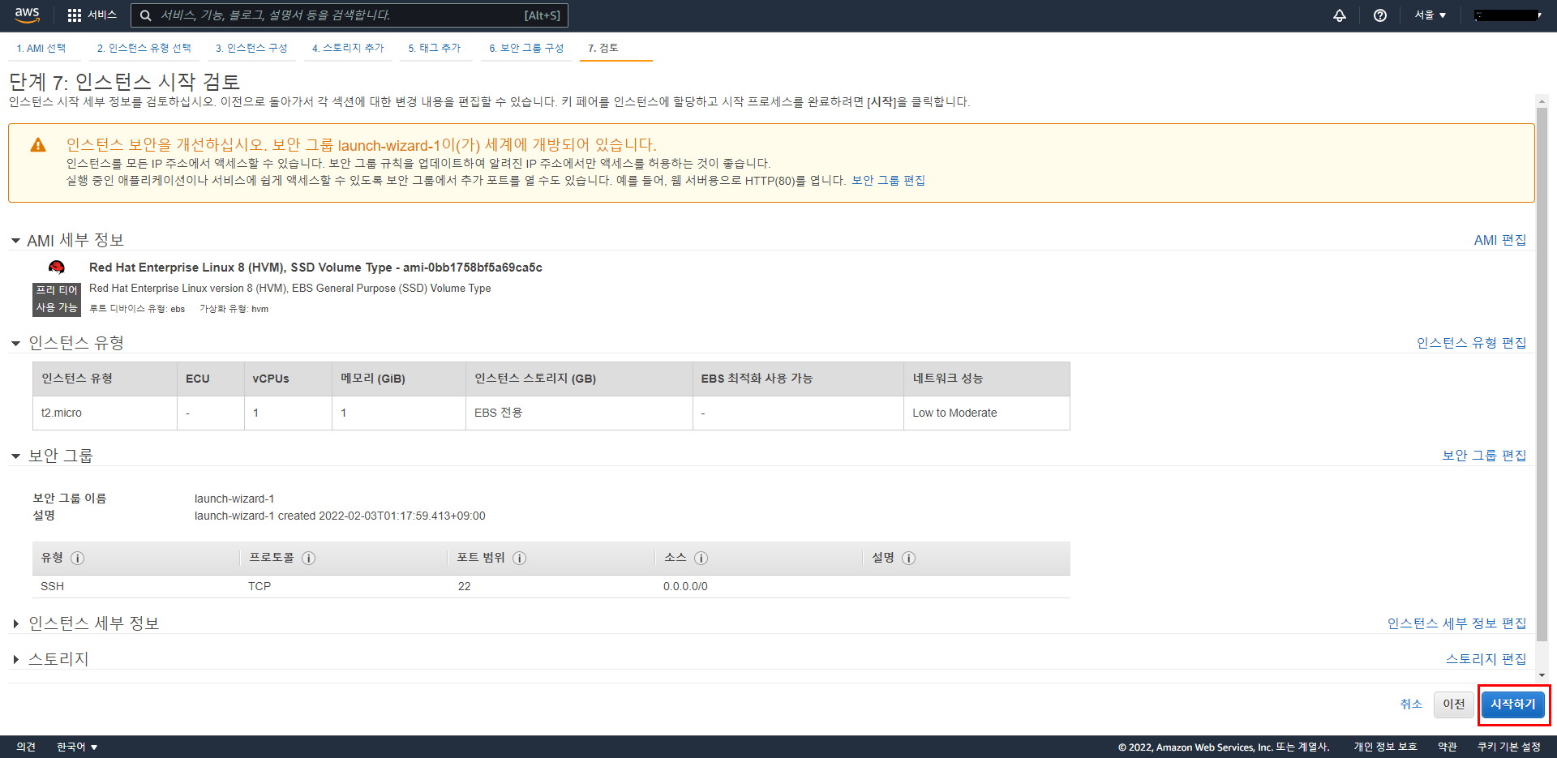Open the redacted account name dropdown

click(x=1508, y=15)
